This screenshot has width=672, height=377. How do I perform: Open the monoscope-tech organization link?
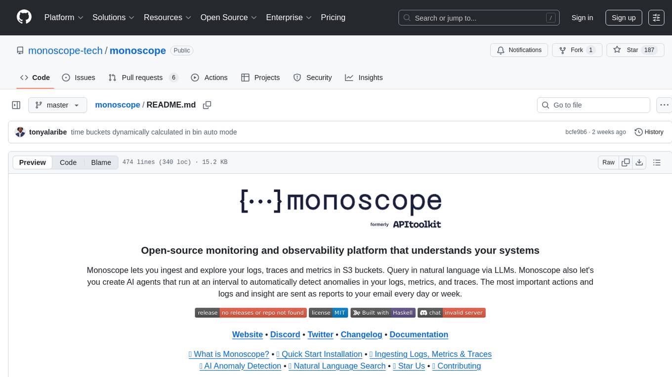tap(65, 50)
